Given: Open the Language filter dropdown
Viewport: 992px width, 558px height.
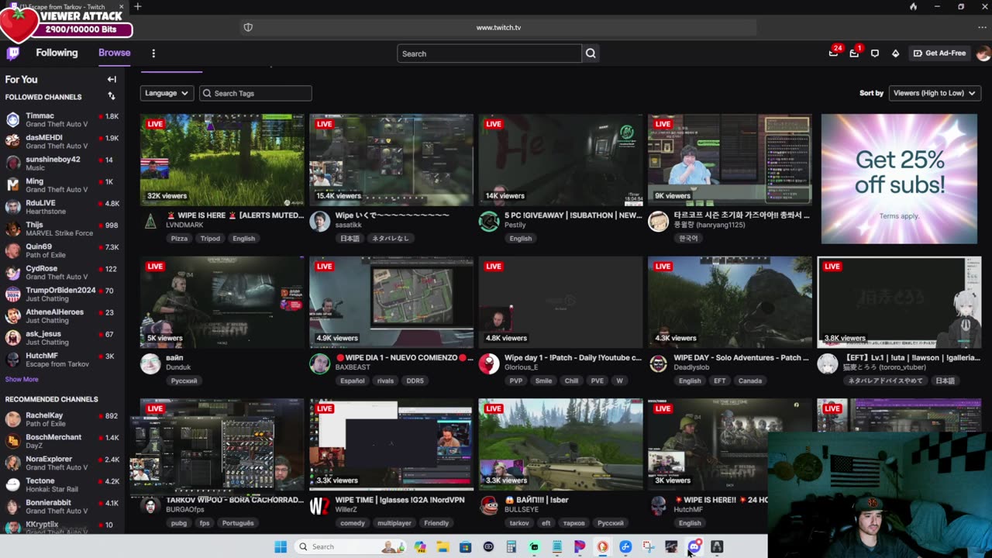Looking at the screenshot, I should [x=167, y=93].
